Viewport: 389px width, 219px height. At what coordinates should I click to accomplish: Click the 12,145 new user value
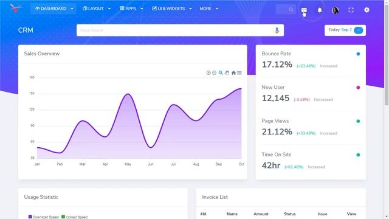click(x=275, y=98)
